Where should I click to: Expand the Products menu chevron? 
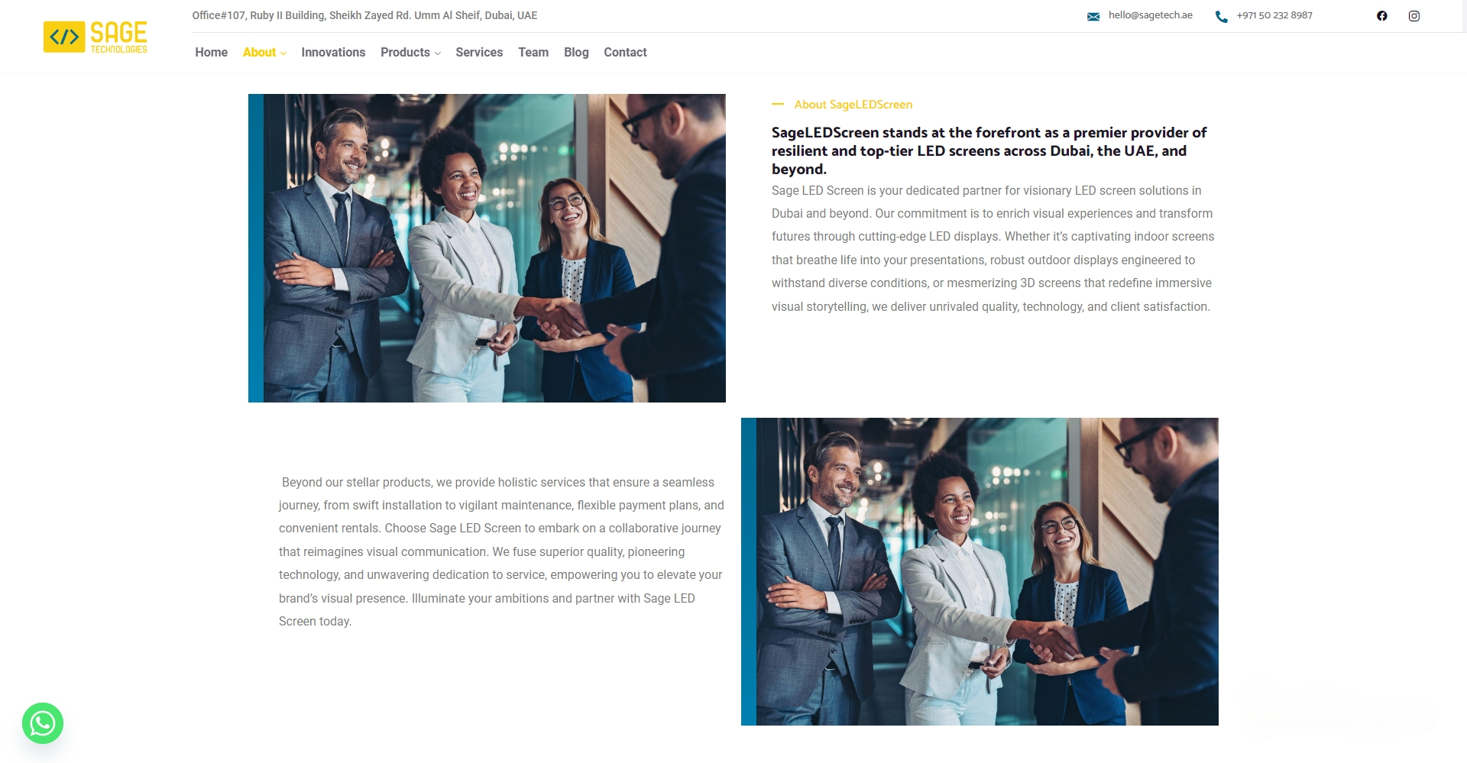click(x=438, y=53)
